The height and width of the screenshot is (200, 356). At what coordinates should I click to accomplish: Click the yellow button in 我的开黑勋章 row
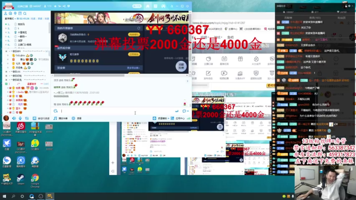coord(134,35)
